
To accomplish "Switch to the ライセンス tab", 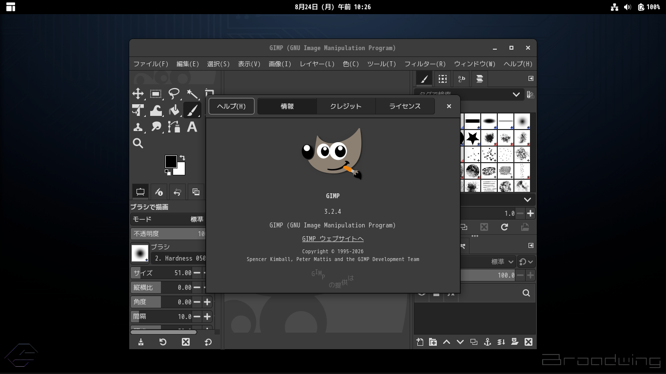I will 405,106.
